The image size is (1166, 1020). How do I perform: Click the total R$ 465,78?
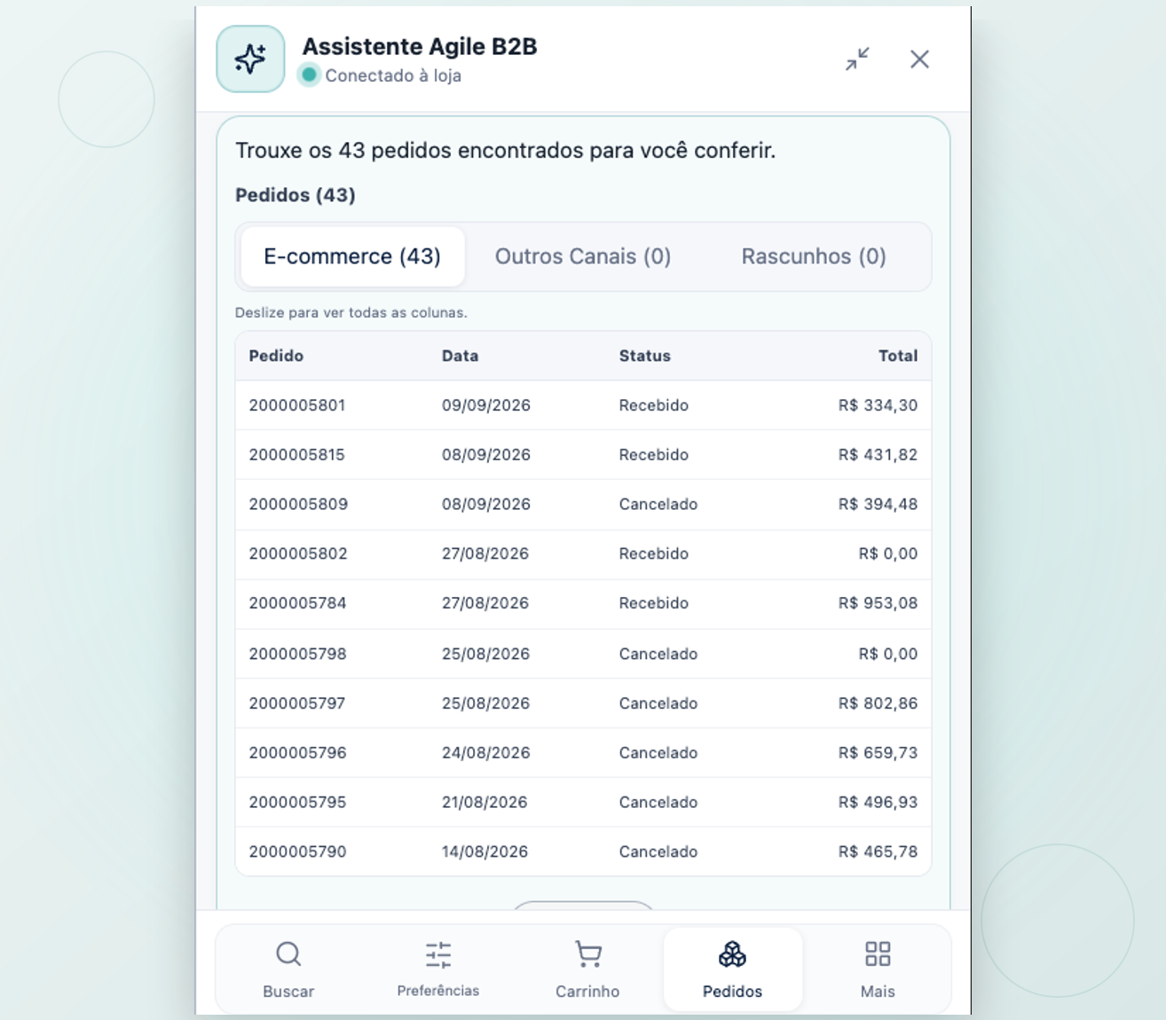tap(878, 851)
